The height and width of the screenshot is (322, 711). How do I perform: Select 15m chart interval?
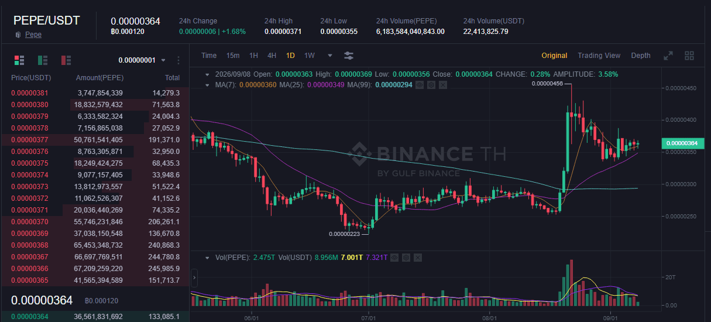(233, 56)
